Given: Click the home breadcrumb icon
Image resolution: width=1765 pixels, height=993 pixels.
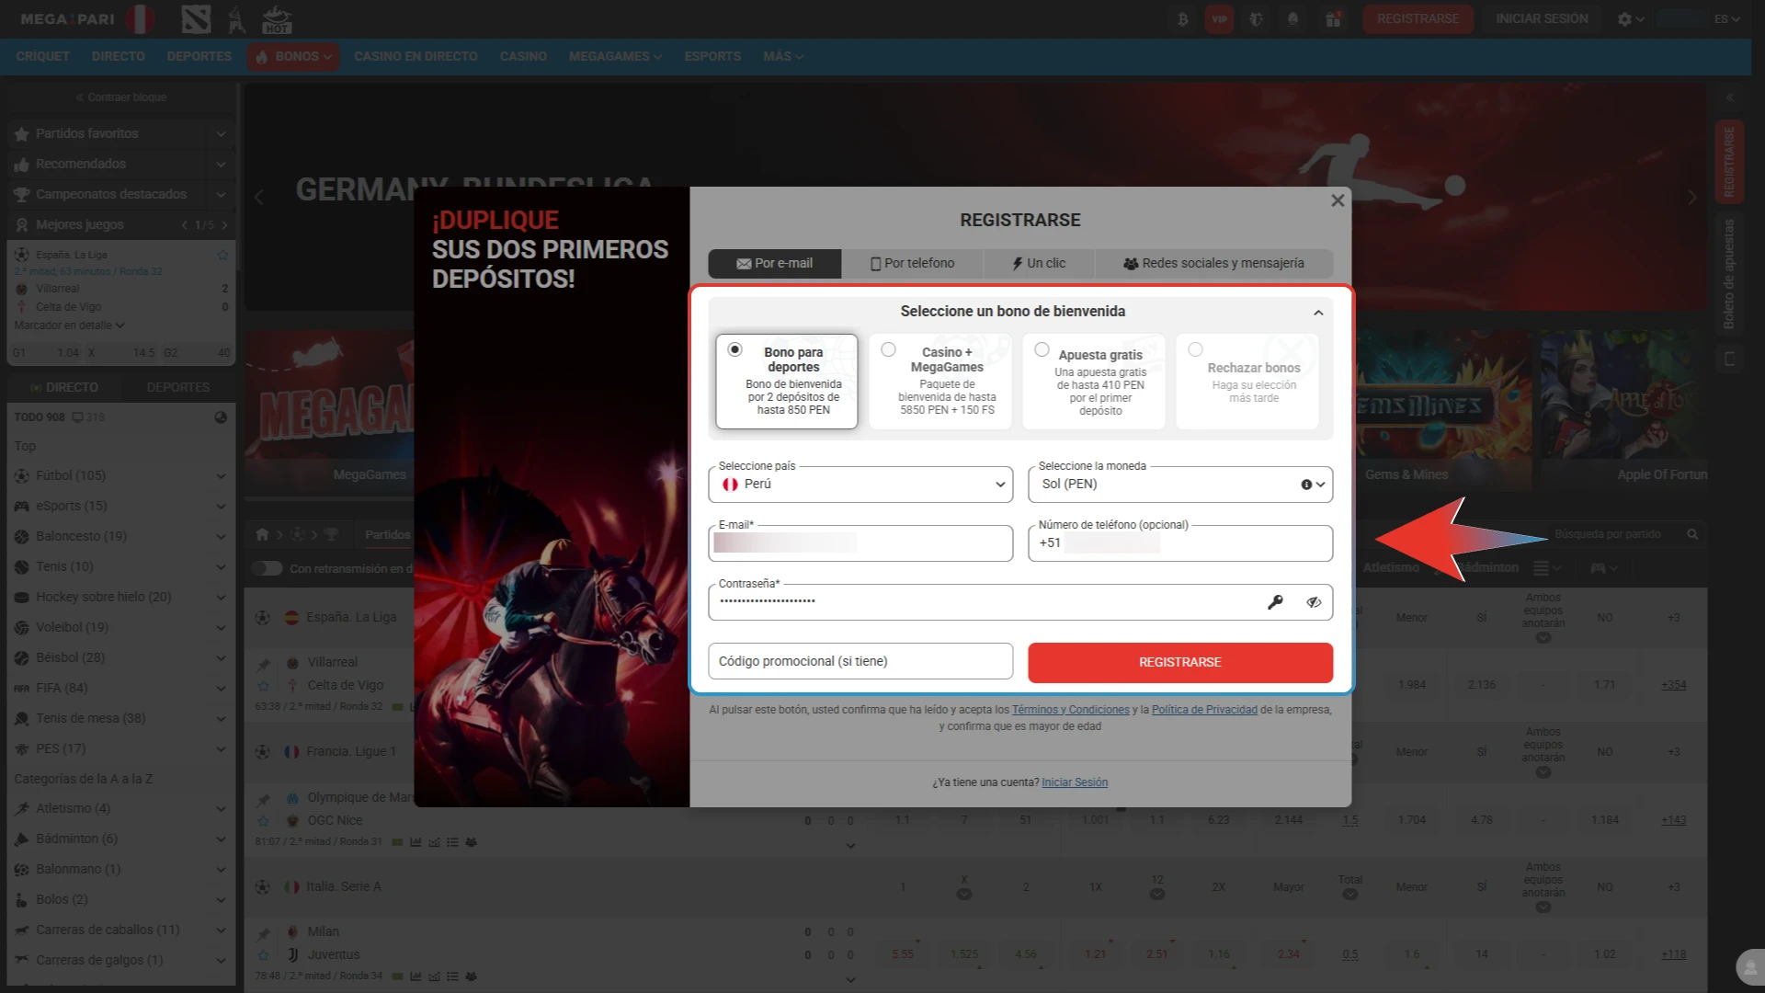Looking at the screenshot, I should point(262,535).
